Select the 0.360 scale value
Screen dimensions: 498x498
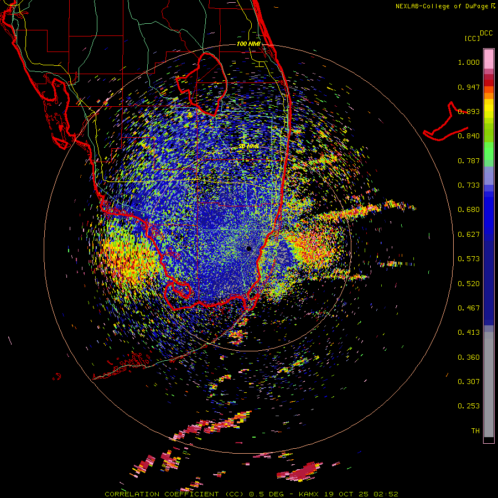point(469,357)
